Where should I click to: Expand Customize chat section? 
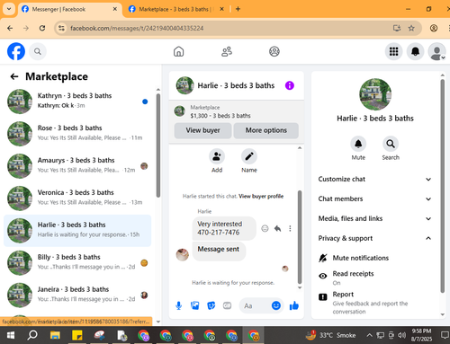(374, 179)
